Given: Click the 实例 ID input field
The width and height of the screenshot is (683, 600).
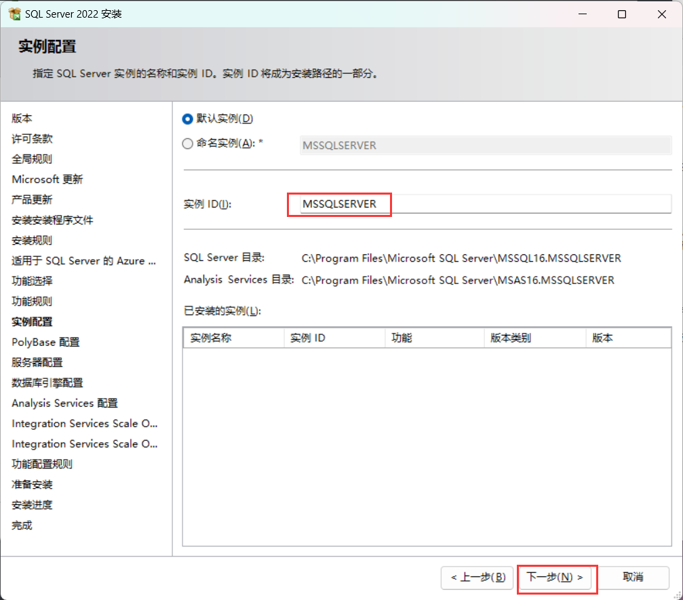Looking at the screenshot, I should coord(485,204).
